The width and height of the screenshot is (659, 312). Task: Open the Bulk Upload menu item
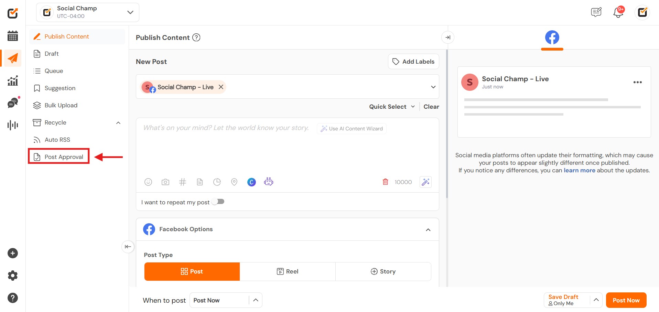pos(61,105)
